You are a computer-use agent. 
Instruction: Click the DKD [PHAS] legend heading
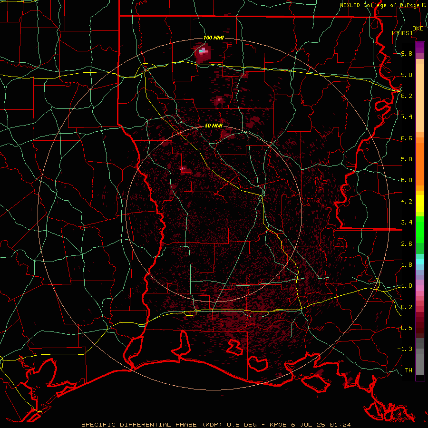[407, 31]
